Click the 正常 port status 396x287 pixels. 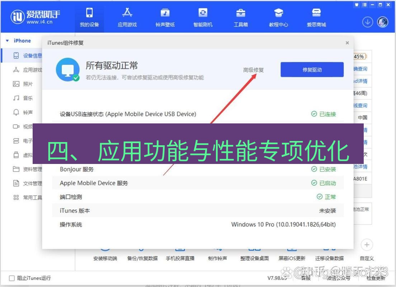[326, 197]
